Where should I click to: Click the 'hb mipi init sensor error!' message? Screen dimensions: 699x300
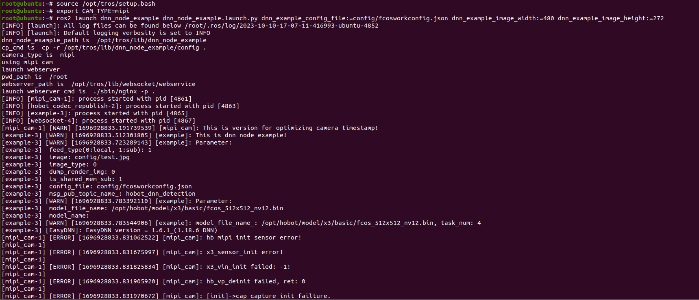pos(254,237)
